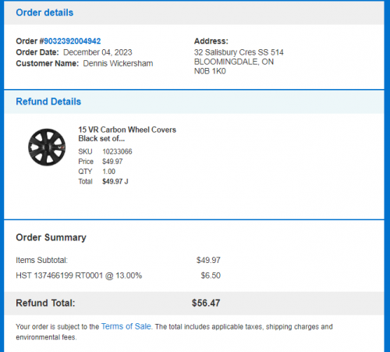This screenshot has height=352, width=390.
Task: Click the HST 137466199 RT0001 label
Action: click(x=79, y=276)
